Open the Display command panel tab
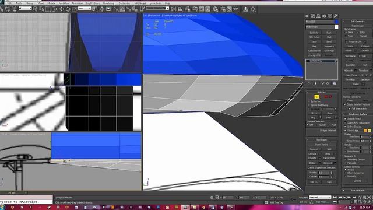The height and width of the screenshot is (210, 373). click(330, 16)
